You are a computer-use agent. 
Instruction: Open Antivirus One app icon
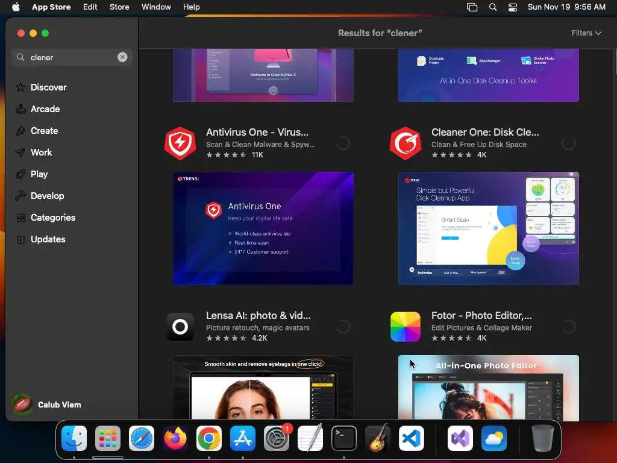(x=180, y=143)
